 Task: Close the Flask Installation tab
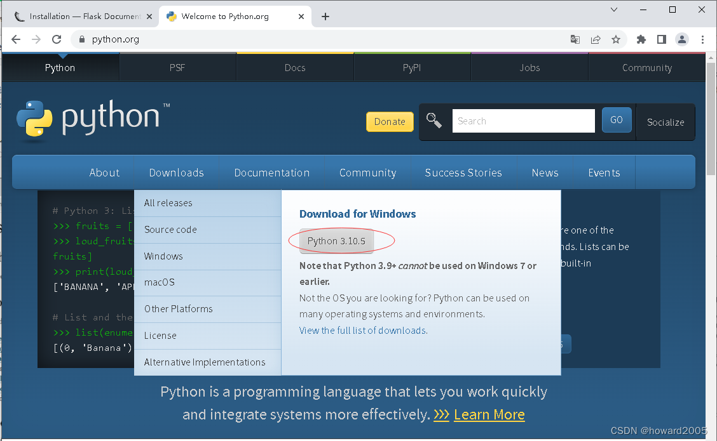click(x=149, y=16)
